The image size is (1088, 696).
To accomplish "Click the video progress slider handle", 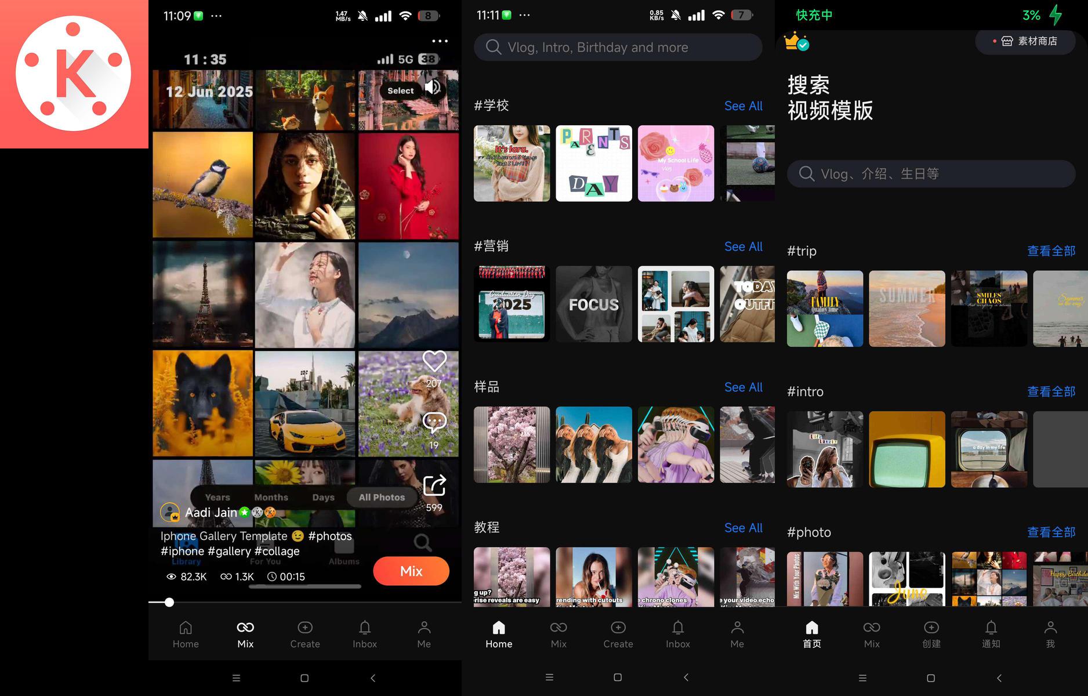I will click(169, 603).
